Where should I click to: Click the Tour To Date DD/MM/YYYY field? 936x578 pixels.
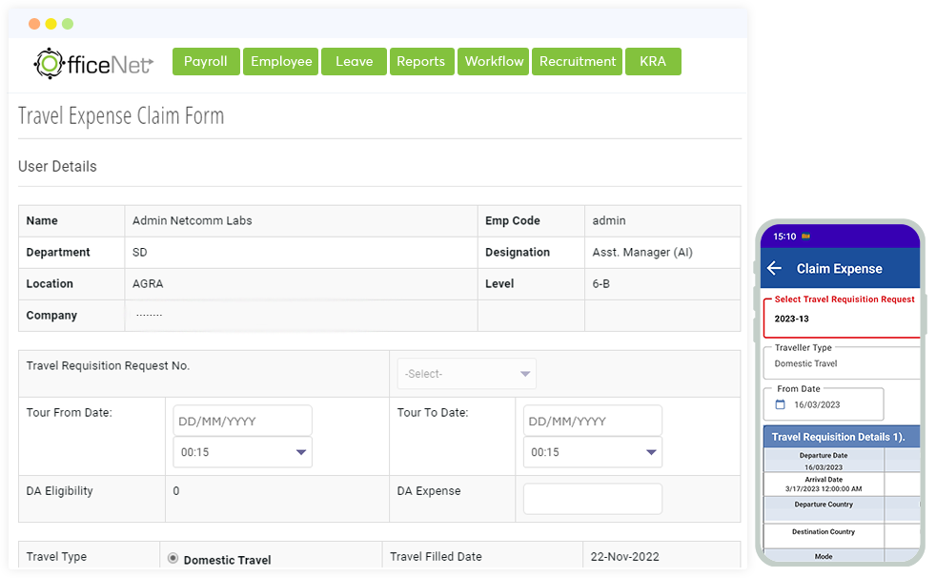(x=592, y=420)
